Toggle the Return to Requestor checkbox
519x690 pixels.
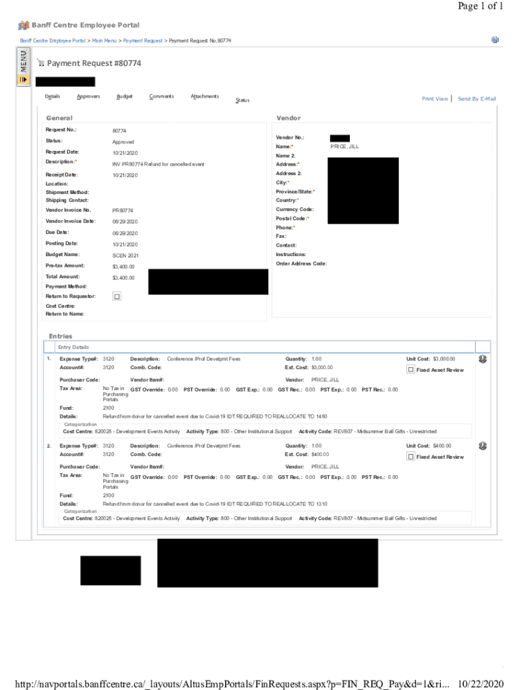pos(117,296)
